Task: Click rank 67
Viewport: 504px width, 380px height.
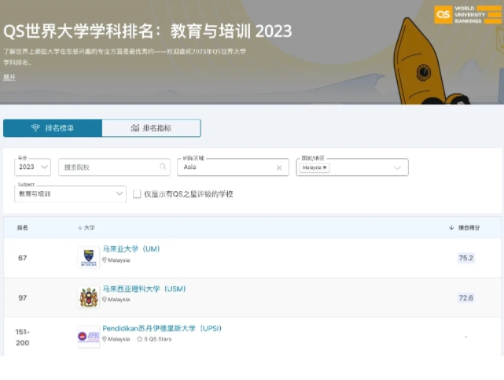Action: point(23,258)
